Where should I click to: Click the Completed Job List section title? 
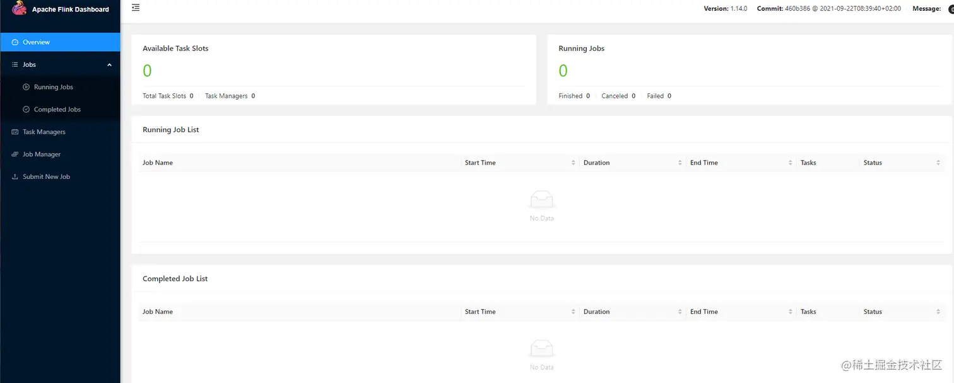coord(175,278)
